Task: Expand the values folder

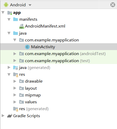Action: pyautogui.click(x=15, y=102)
